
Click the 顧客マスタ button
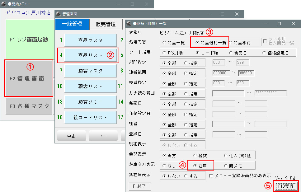(x=90, y=71)
